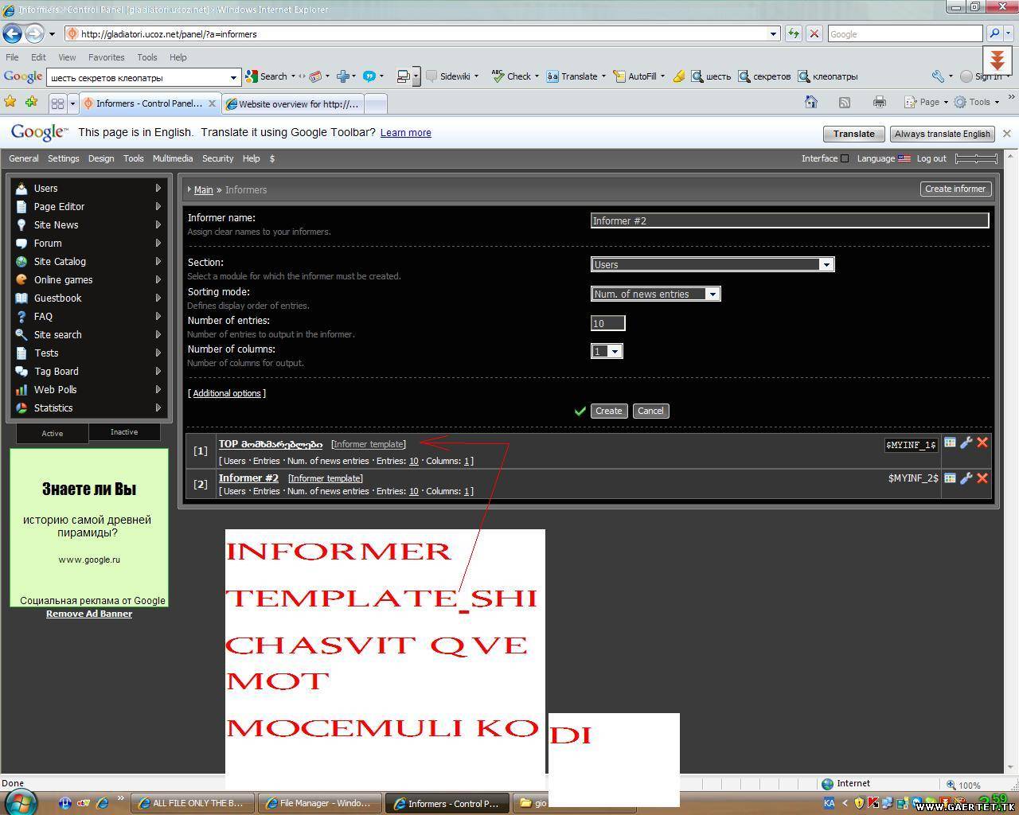The height and width of the screenshot is (815, 1019).
Task: Click the Home icon in IE toolbar
Action: tap(810, 102)
